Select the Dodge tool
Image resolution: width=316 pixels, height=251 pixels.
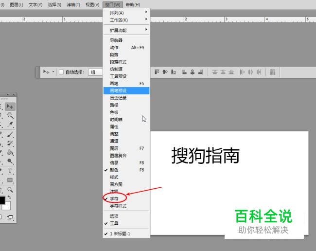pyautogui.click(x=10, y=161)
